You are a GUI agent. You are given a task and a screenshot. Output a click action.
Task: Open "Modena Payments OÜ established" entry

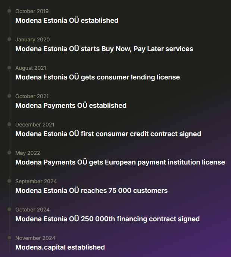(x=71, y=106)
